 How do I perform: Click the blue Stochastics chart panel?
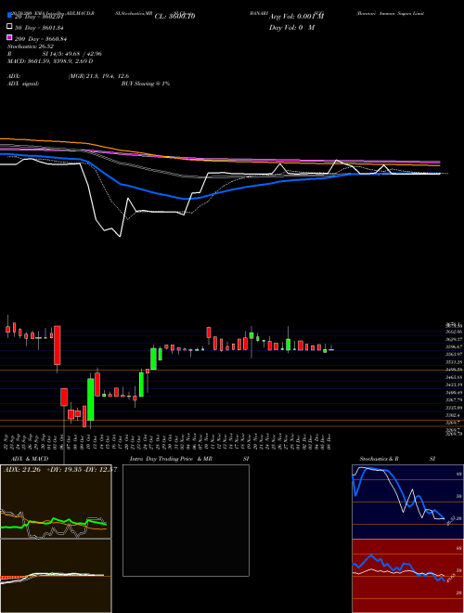click(407, 502)
